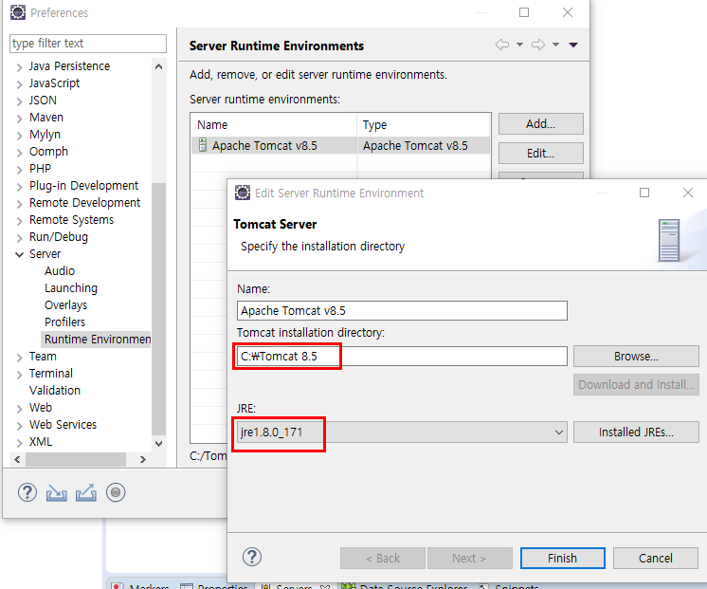This screenshot has width=707, height=589.
Task: Select Validation in the preferences tree
Action: 55,391
